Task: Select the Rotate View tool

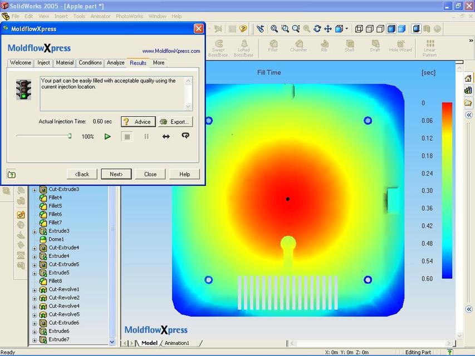Action: pos(316,28)
